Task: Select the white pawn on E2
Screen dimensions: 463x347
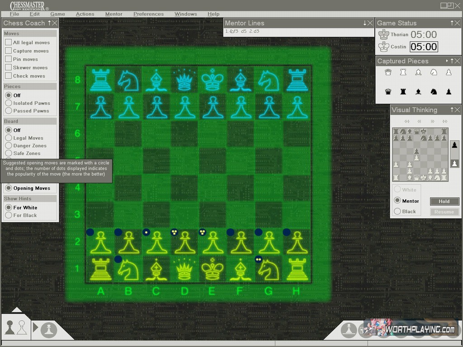Action: (x=213, y=243)
